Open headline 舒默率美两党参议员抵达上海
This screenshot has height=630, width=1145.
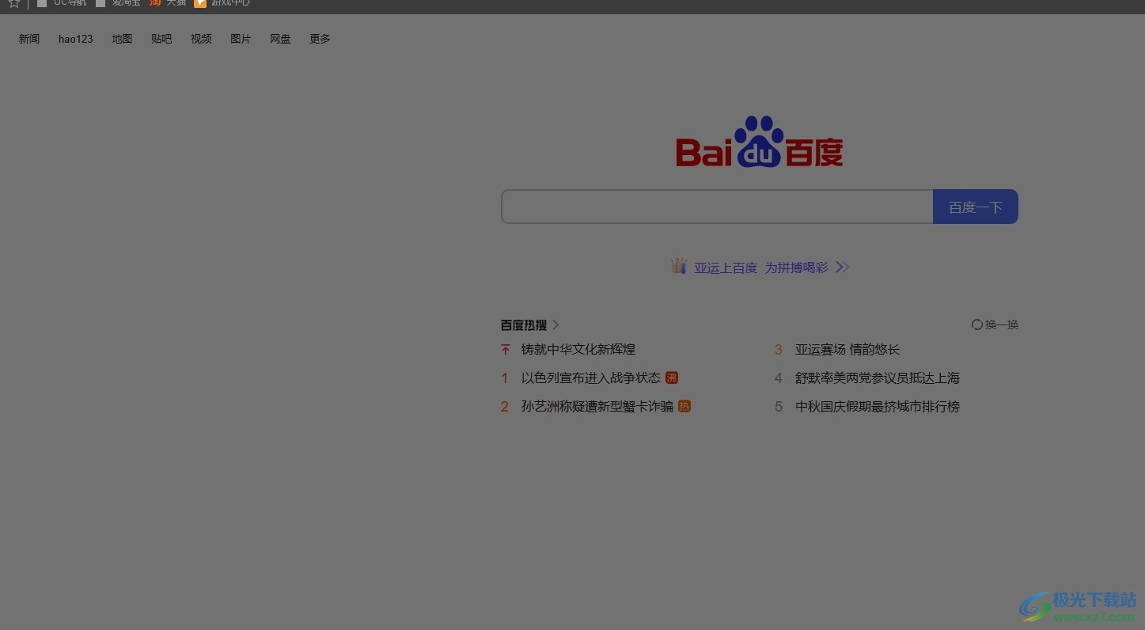click(x=878, y=378)
